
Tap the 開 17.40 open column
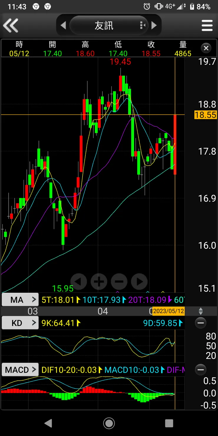(x=52, y=49)
